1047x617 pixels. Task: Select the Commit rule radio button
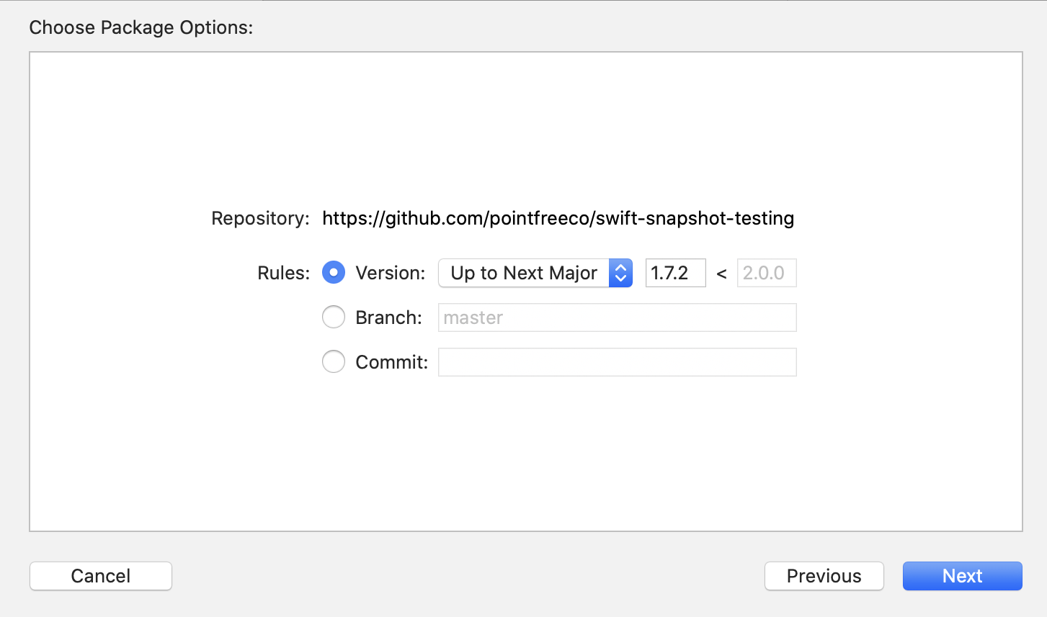click(334, 361)
